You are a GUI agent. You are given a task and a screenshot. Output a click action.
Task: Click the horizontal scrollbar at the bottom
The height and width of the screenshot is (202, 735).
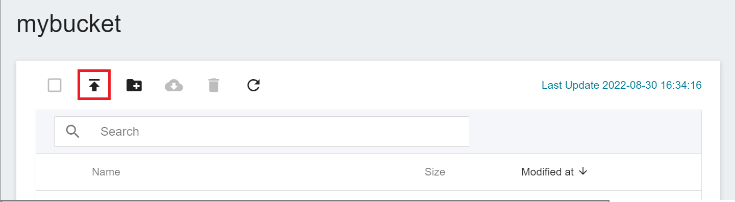(x=305, y=200)
